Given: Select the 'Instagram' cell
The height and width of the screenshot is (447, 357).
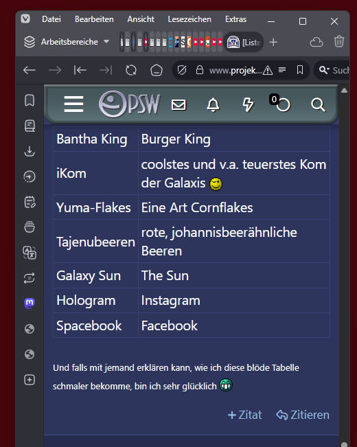Looking at the screenshot, I should 234,301.
